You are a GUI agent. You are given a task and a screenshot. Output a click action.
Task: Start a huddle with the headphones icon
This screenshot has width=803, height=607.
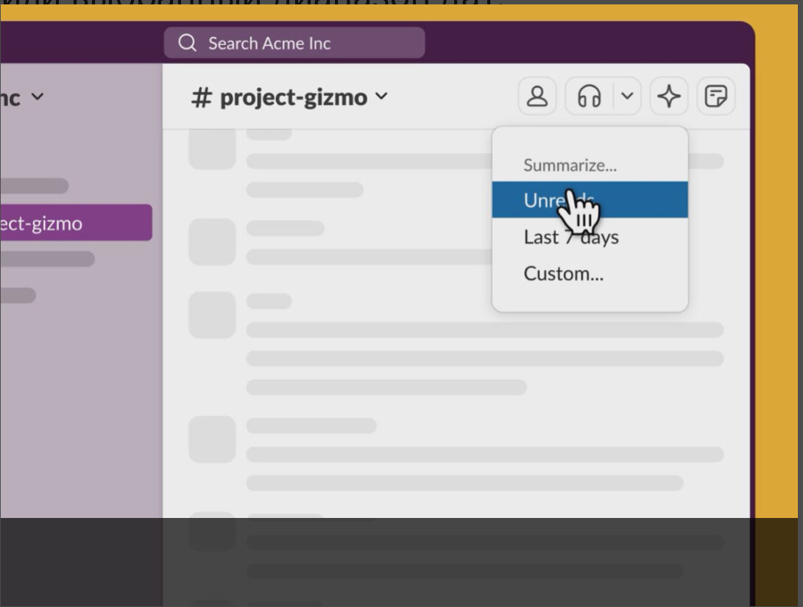(589, 96)
